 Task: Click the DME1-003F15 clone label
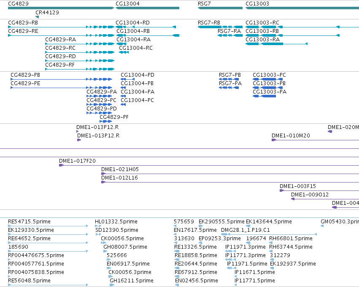(298, 187)
